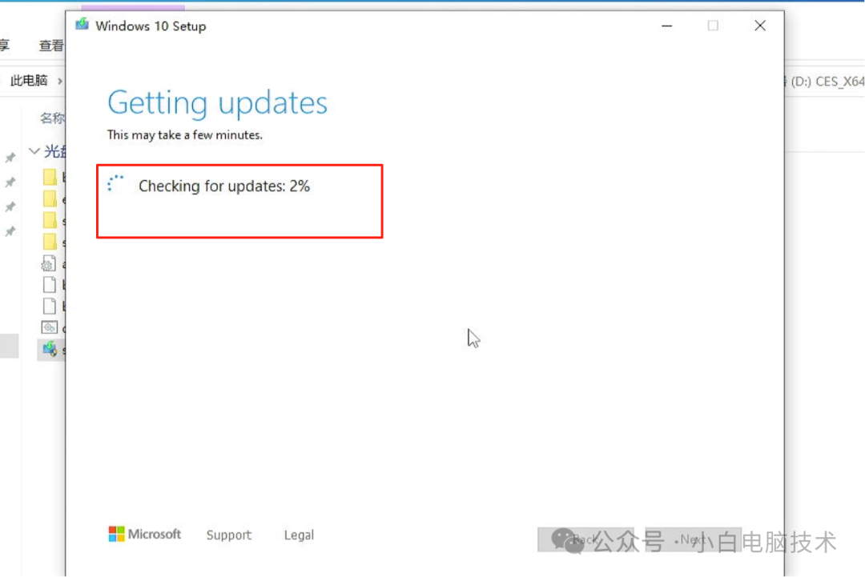Open the Support link in Setup

228,535
